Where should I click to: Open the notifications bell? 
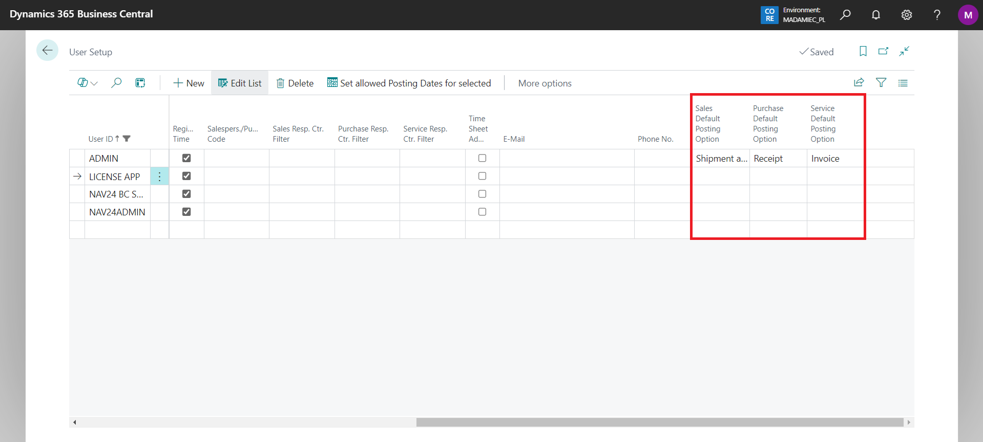click(x=876, y=15)
